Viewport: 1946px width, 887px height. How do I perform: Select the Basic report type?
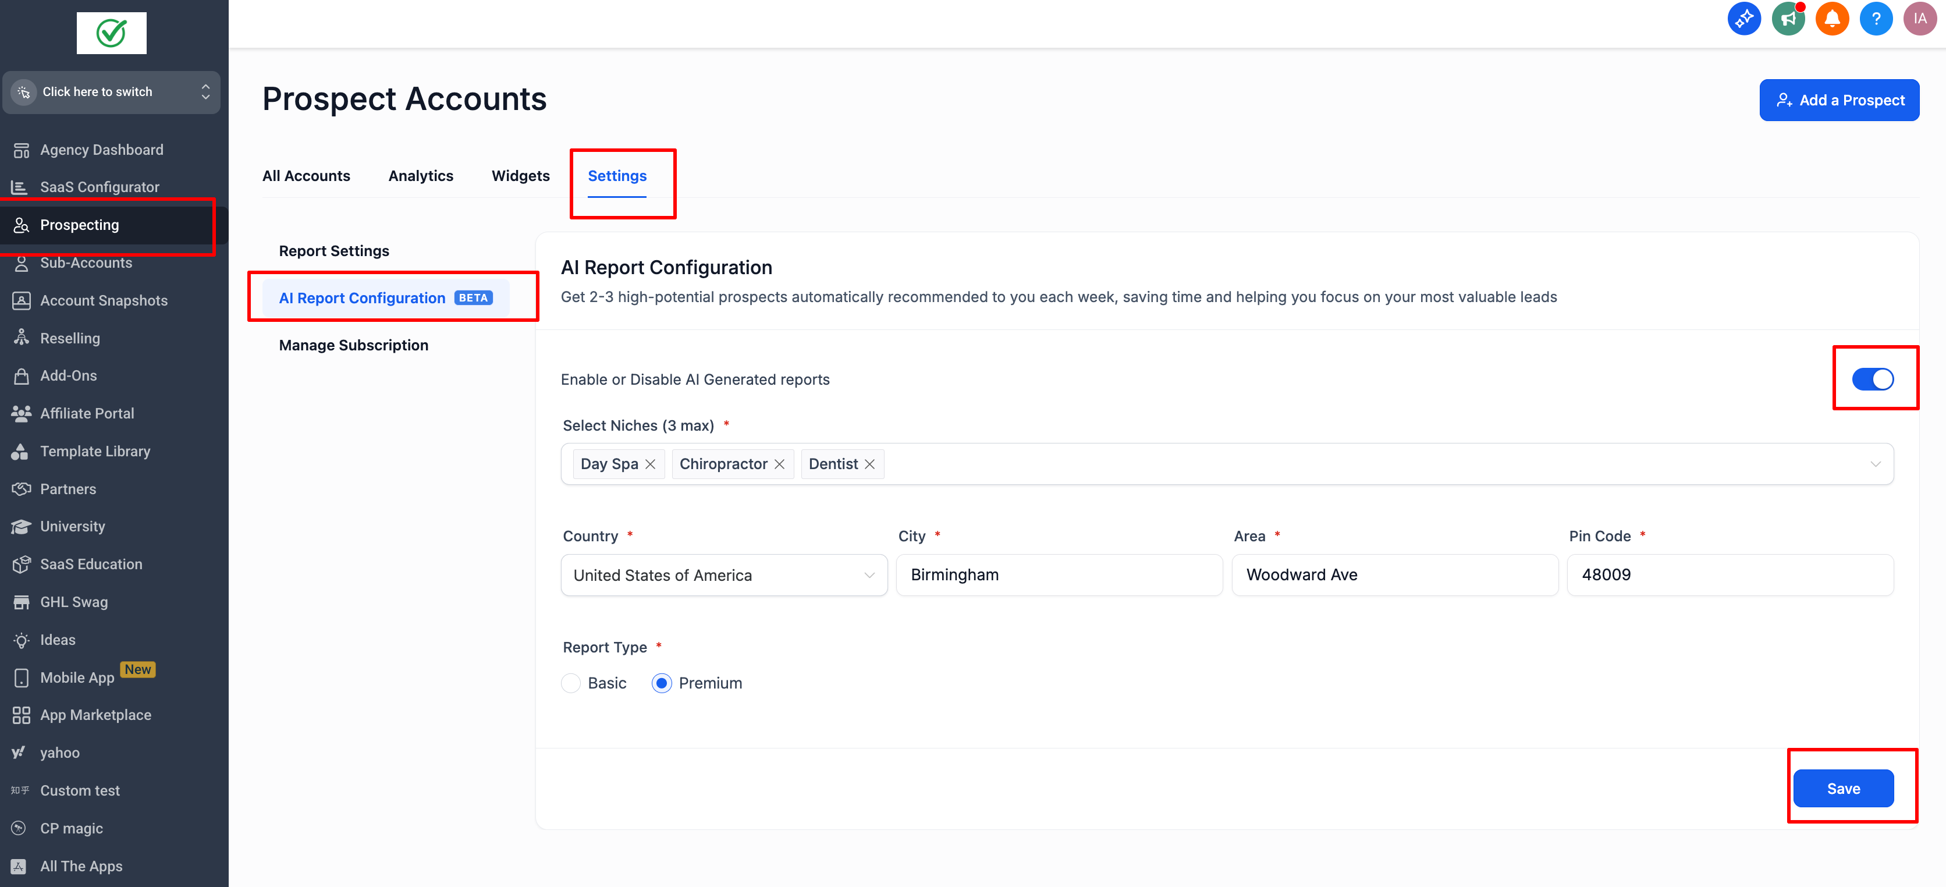point(571,683)
